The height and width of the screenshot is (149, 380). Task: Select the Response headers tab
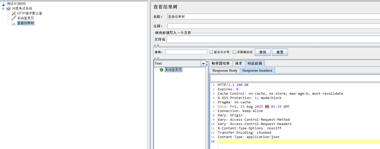coord(257,70)
